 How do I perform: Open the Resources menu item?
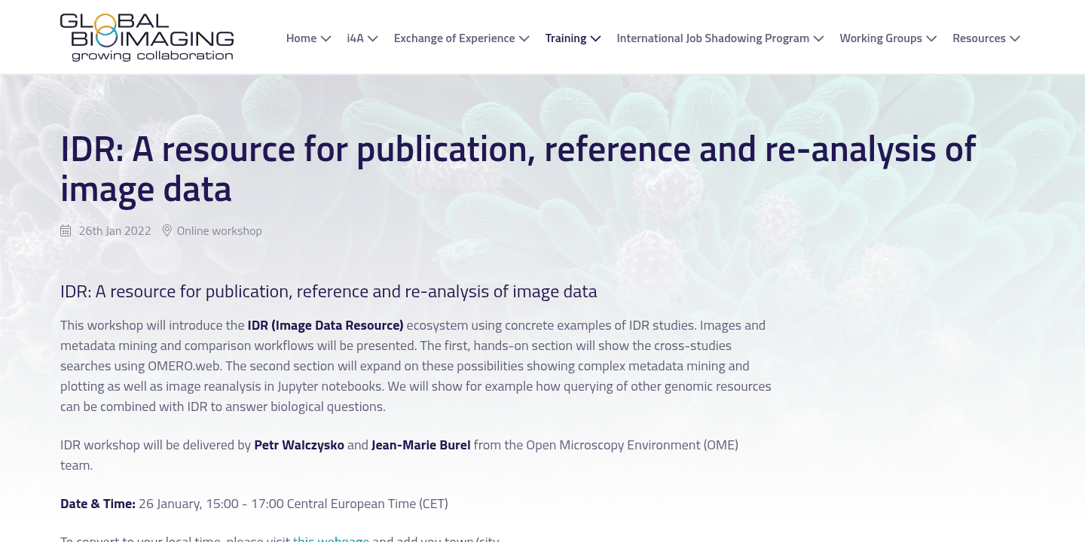[980, 38]
